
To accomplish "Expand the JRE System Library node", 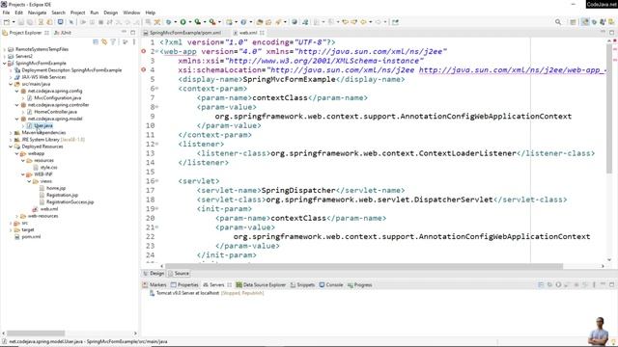I will (11, 140).
